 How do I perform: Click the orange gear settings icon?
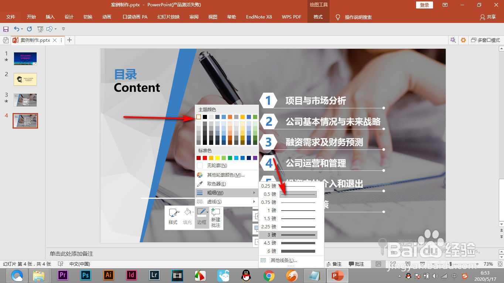pyautogui.click(x=463, y=40)
